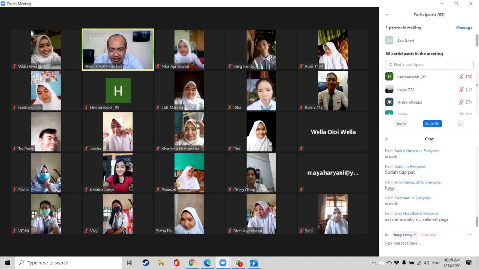This screenshot has width=479, height=269.
Task: Collapse the Chat panel with its chevron
Action: coord(386,139)
